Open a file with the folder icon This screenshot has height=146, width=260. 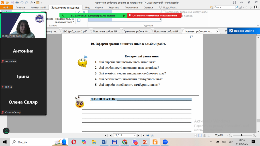click(x=7, y=3)
